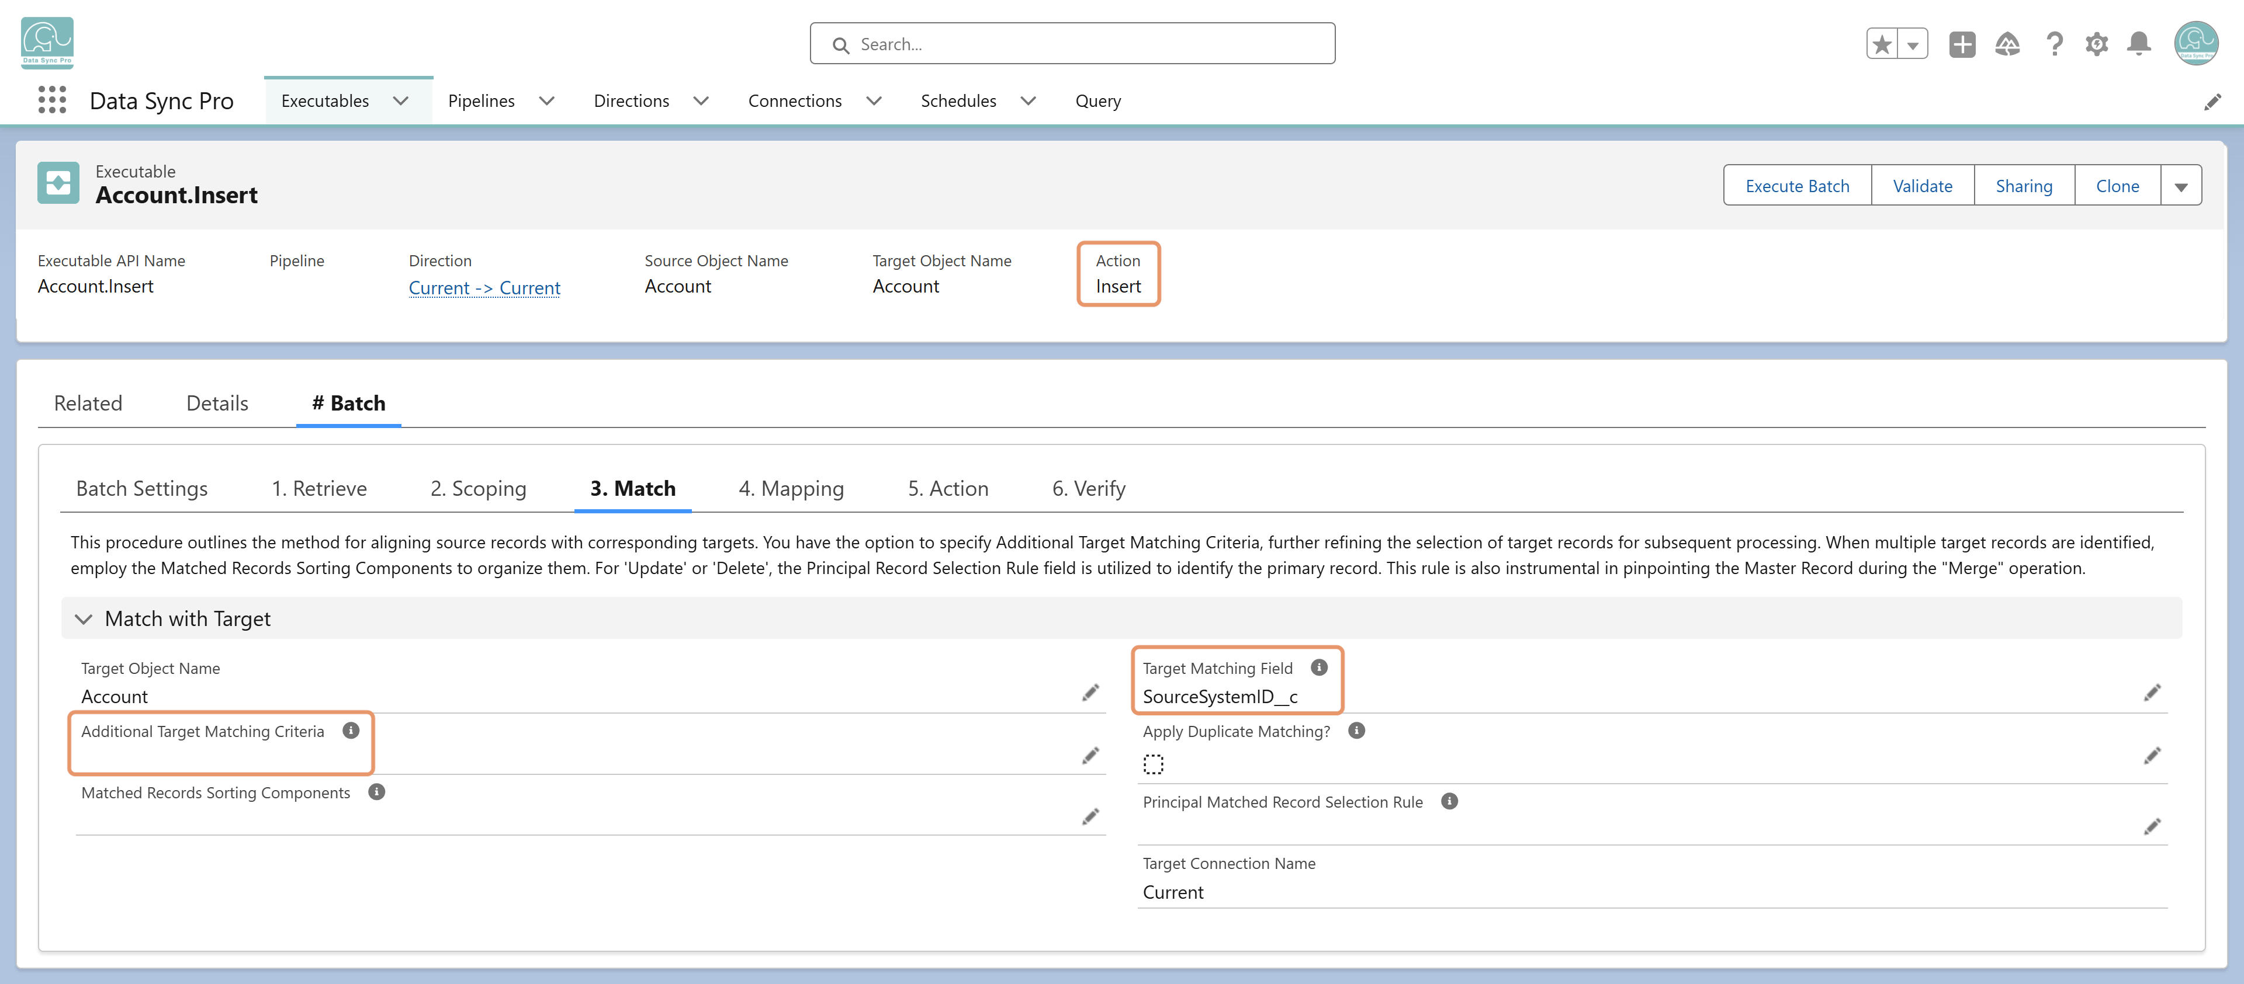This screenshot has height=984, width=2244.
Task: Open the Executables tab dropdown chevron
Action: (x=401, y=101)
